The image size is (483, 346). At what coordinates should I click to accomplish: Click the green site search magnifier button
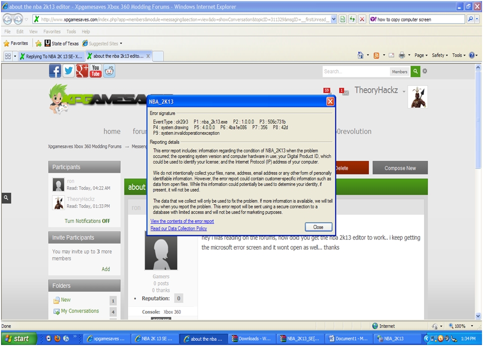pos(415,71)
